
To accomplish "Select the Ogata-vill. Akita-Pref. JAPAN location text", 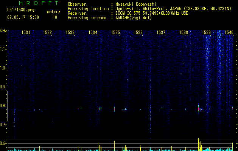I will click(173, 9).
